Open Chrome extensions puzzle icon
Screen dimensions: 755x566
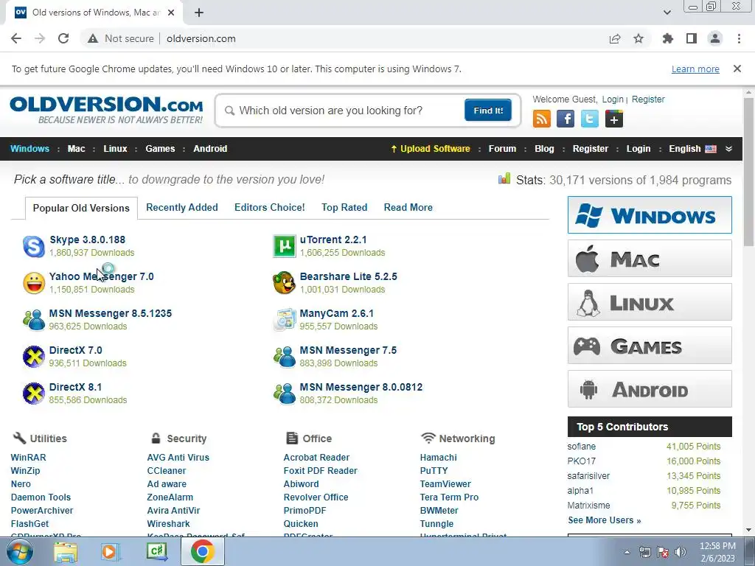click(x=668, y=38)
